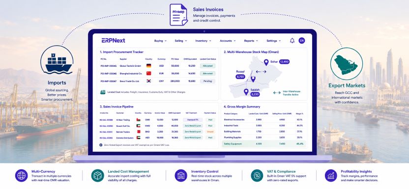Click Paid status for Al Noor Trading

210,120
